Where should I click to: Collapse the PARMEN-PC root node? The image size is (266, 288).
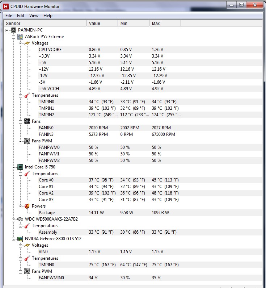(7, 30)
